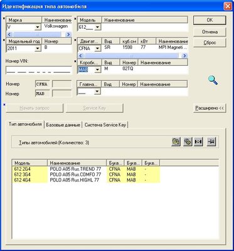Open the Главная передача dropdown
Viewport: 234px width, 251px height.
click(x=97, y=92)
